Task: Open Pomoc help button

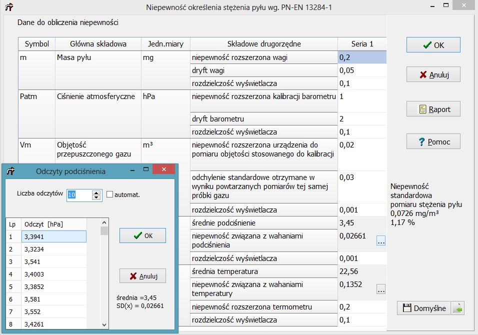Action: click(433, 141)
